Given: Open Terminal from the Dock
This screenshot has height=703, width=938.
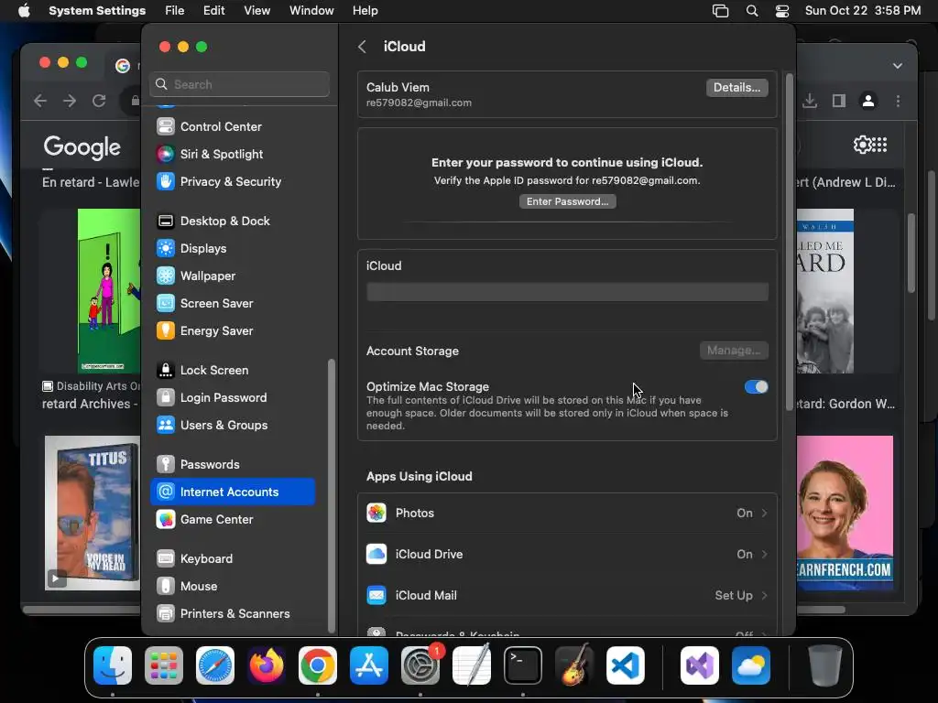Looking at the screenshot, I should (x=523, y=665).
